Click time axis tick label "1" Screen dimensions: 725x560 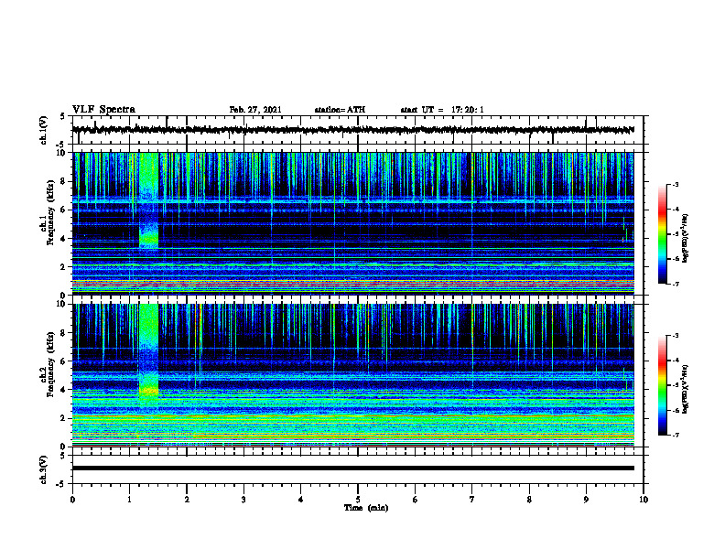tap(129, 500)
